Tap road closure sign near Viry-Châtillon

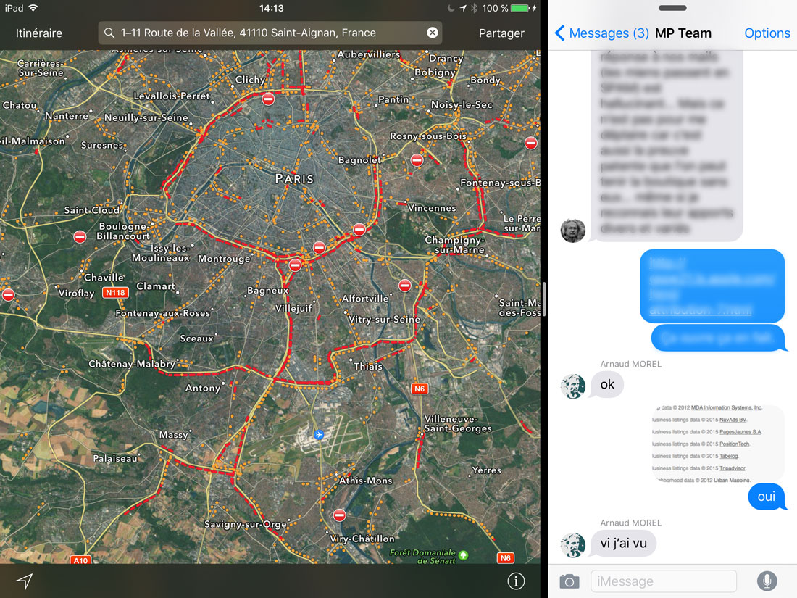click(x=340, y=515)
